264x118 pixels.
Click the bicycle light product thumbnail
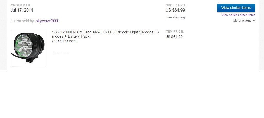pyautogui.click(x=29, y=48)
